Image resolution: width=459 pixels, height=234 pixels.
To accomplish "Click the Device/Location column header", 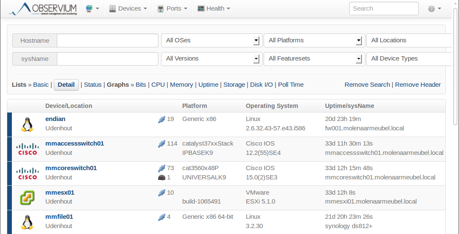I will [69, 106].
